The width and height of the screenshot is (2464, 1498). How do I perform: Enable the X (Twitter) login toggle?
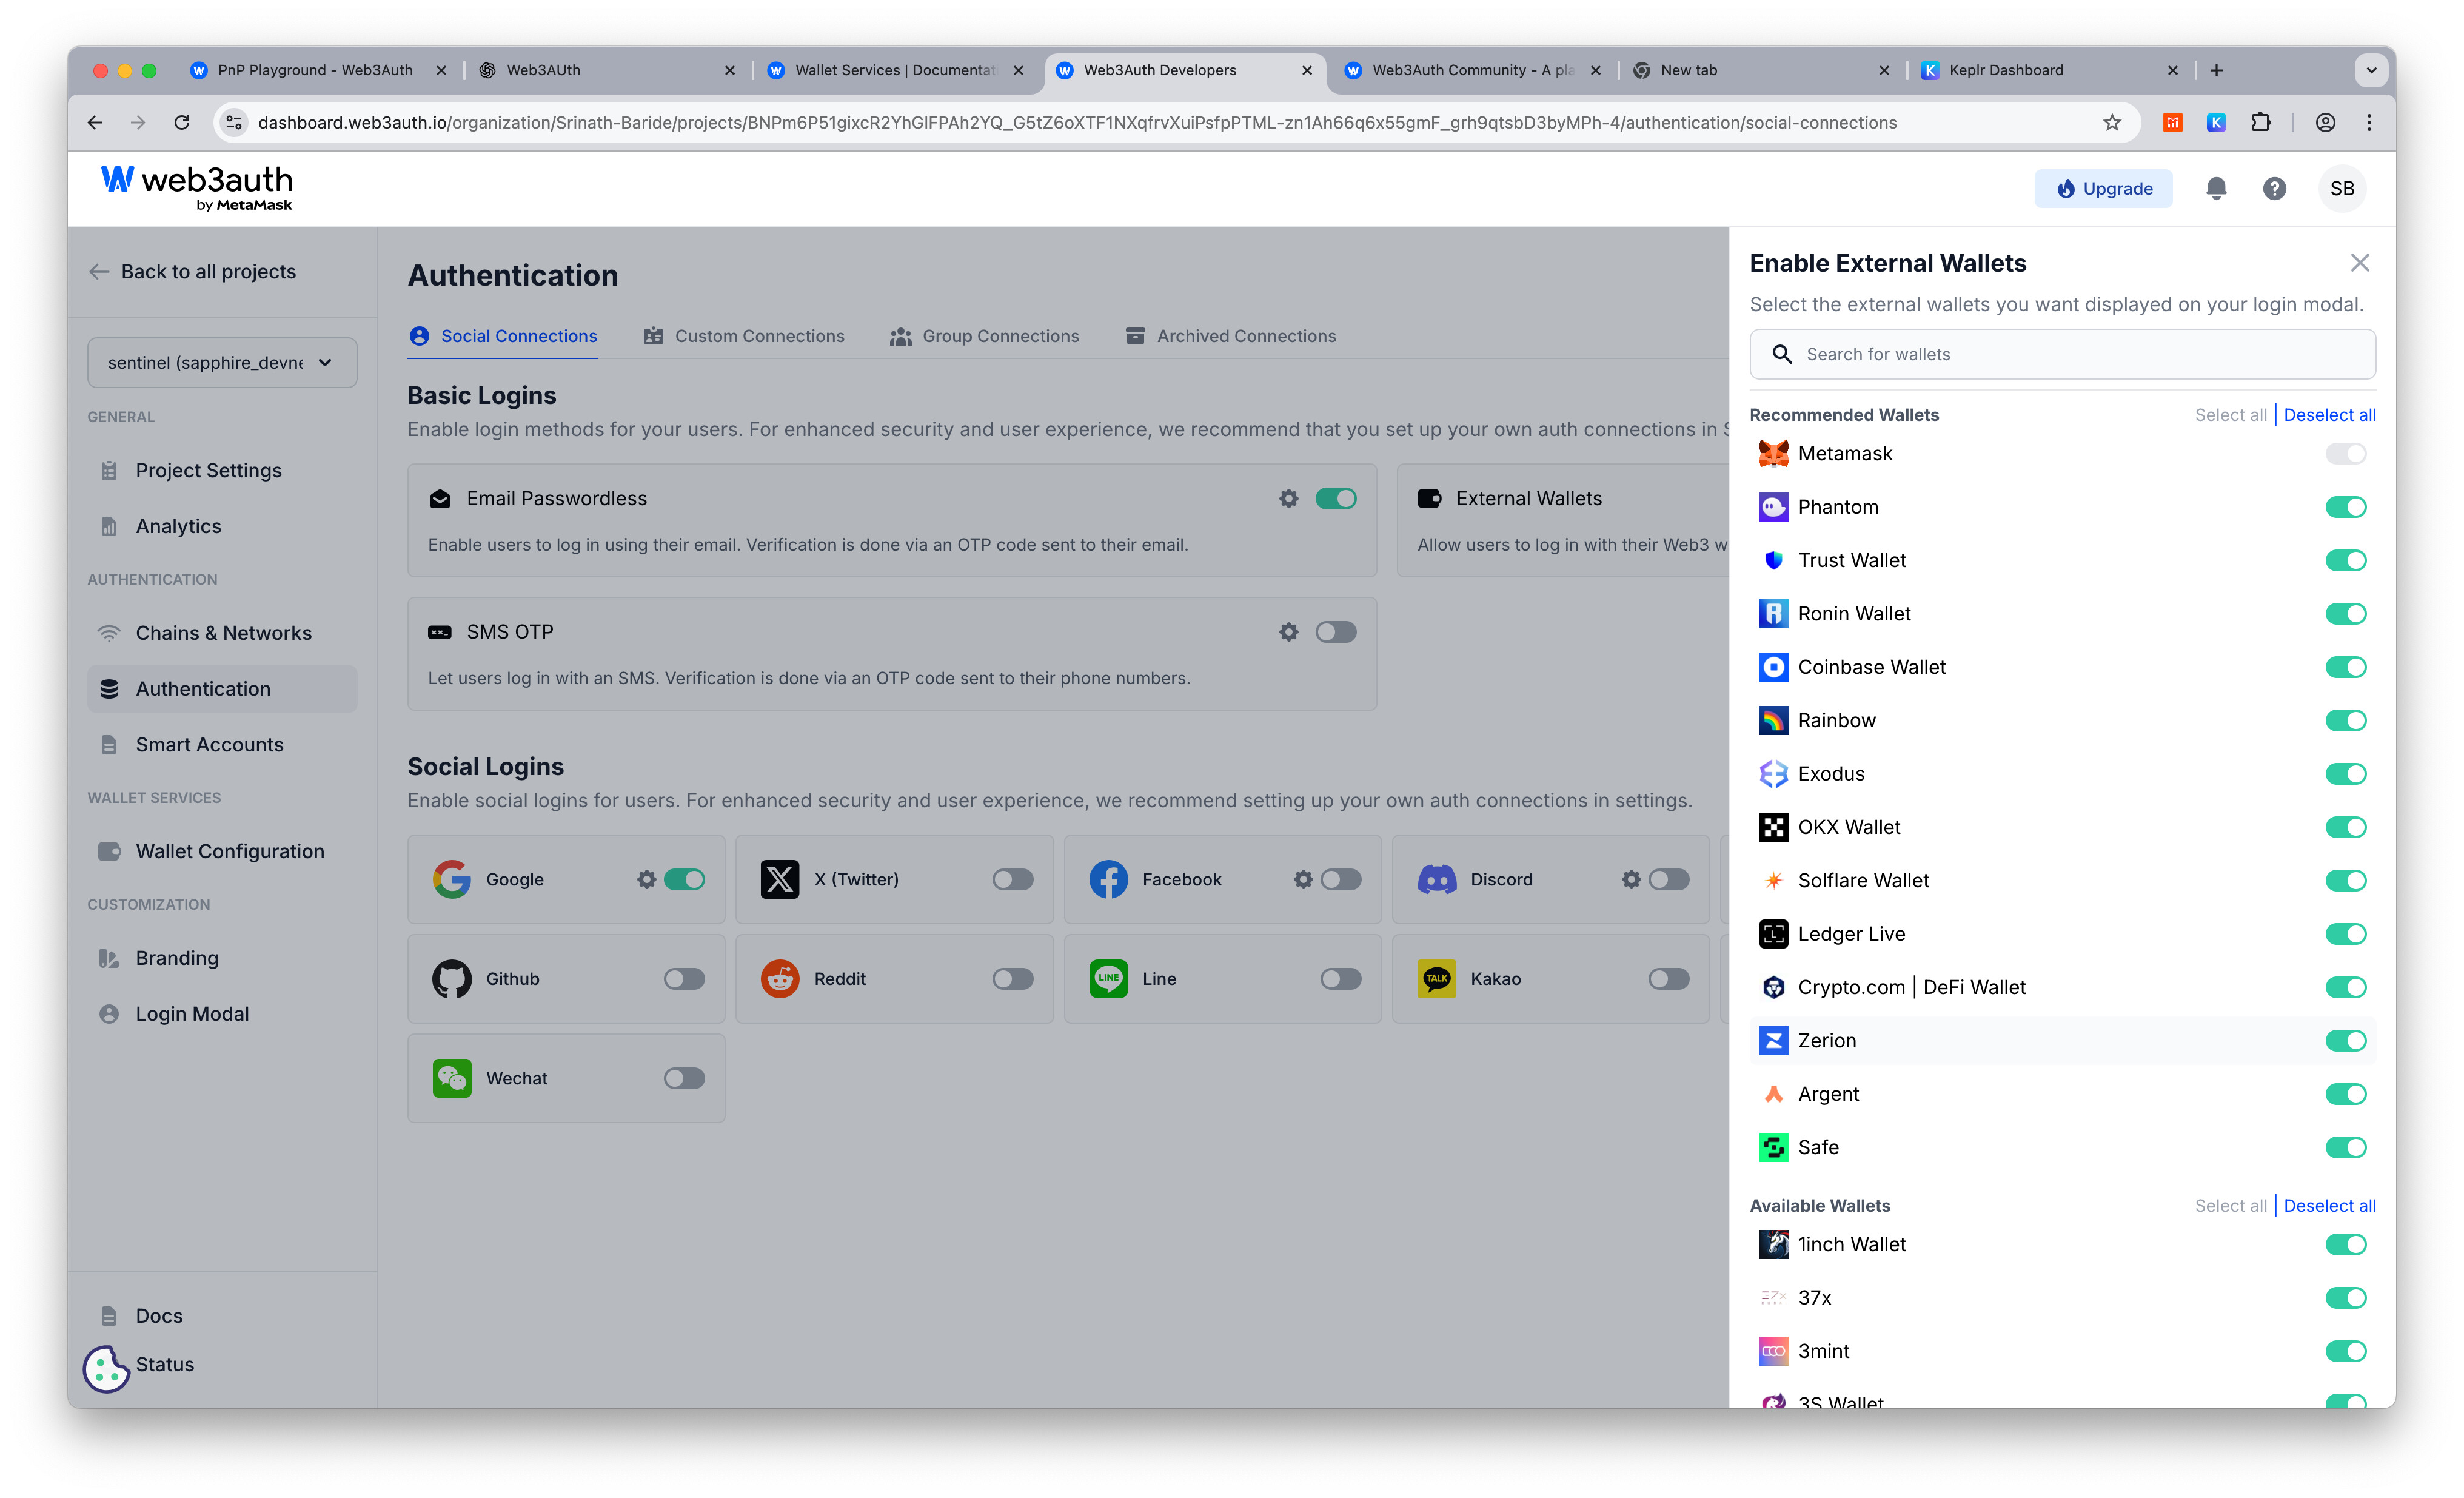(1012, 879)
